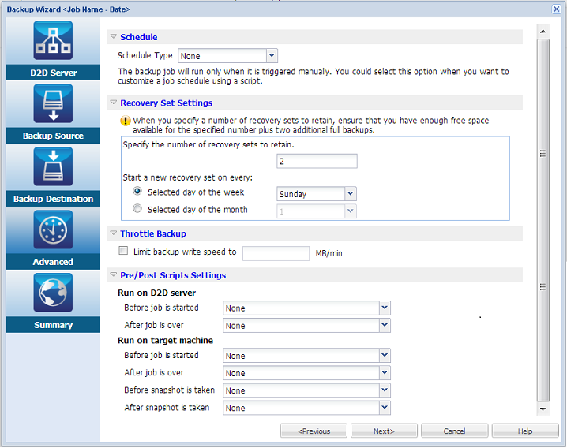This screenshot has width=567, height=448.
Task: Click the vertical scrollbar thumb
Action: [x=543, y=220]
